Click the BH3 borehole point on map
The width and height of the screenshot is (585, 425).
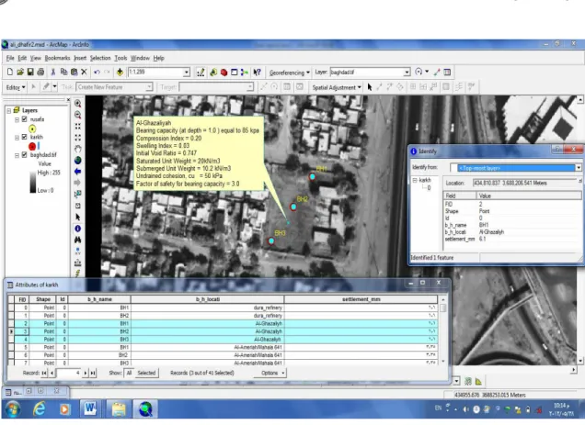(x=271, y=241)
